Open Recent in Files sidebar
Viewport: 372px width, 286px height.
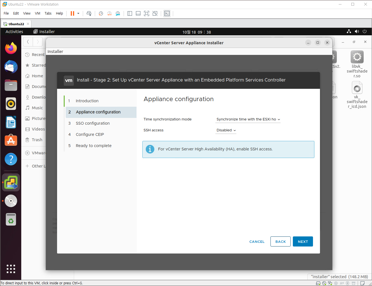[x=34, y=55]
